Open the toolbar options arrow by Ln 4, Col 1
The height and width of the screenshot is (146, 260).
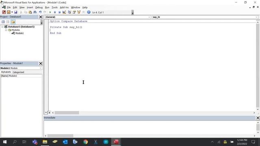(132, 12)
